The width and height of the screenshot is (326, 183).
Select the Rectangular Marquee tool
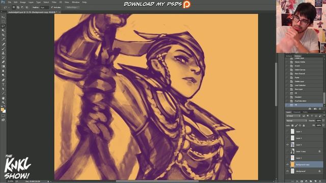[3, 21]
